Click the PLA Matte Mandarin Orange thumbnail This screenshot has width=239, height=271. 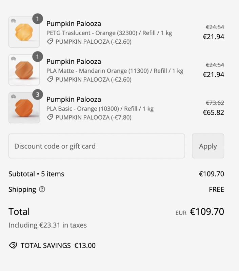click(24, 70)
